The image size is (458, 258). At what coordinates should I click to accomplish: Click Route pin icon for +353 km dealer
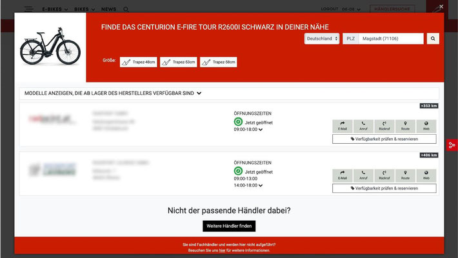pos(405,126)
